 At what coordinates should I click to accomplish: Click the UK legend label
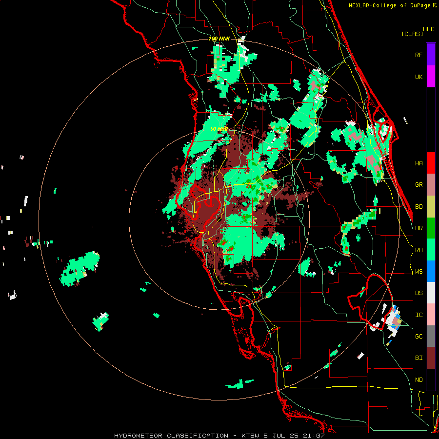419,77
